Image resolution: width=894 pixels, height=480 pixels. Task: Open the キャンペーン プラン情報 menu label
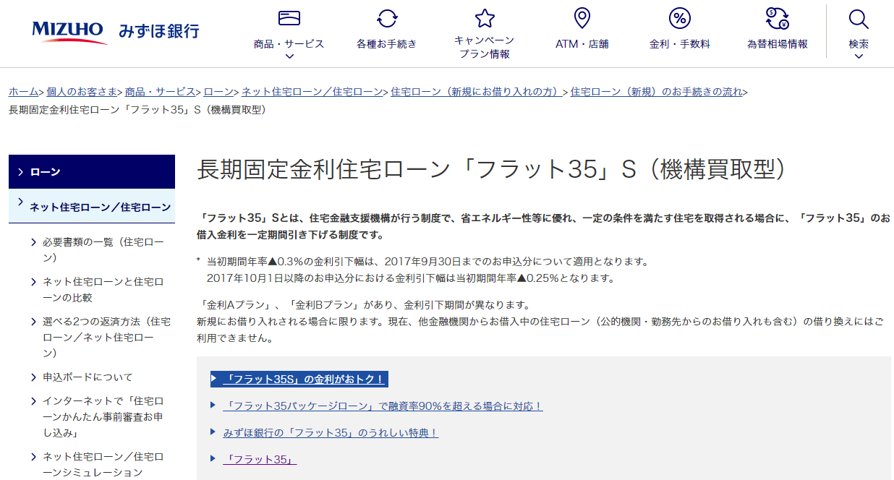tap(485, 47)
